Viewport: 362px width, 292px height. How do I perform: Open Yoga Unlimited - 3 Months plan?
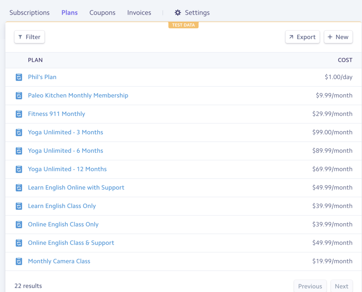point(65,132)
